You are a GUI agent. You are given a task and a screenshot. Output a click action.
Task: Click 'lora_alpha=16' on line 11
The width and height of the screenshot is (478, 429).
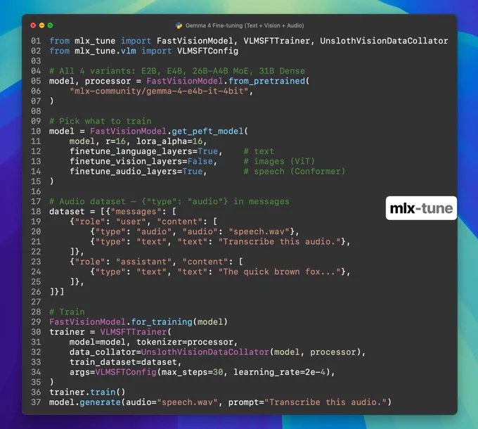click(x=169, y=141)
